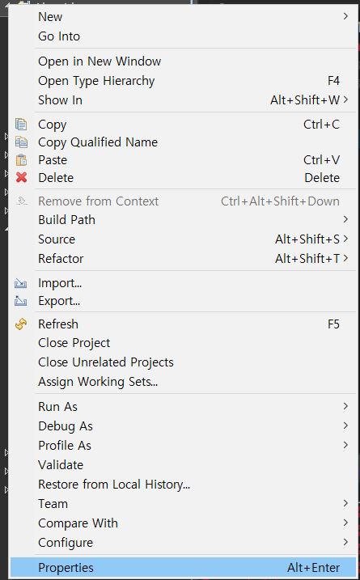
Task: Click the red Delete X icon
Action: 22,177
